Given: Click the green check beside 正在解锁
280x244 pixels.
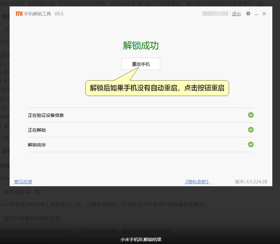Looking at the screenshot, I should [x=251, y=130].
